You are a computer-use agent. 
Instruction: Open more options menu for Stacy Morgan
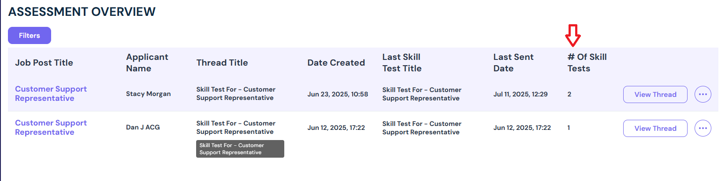pos(703,94)
